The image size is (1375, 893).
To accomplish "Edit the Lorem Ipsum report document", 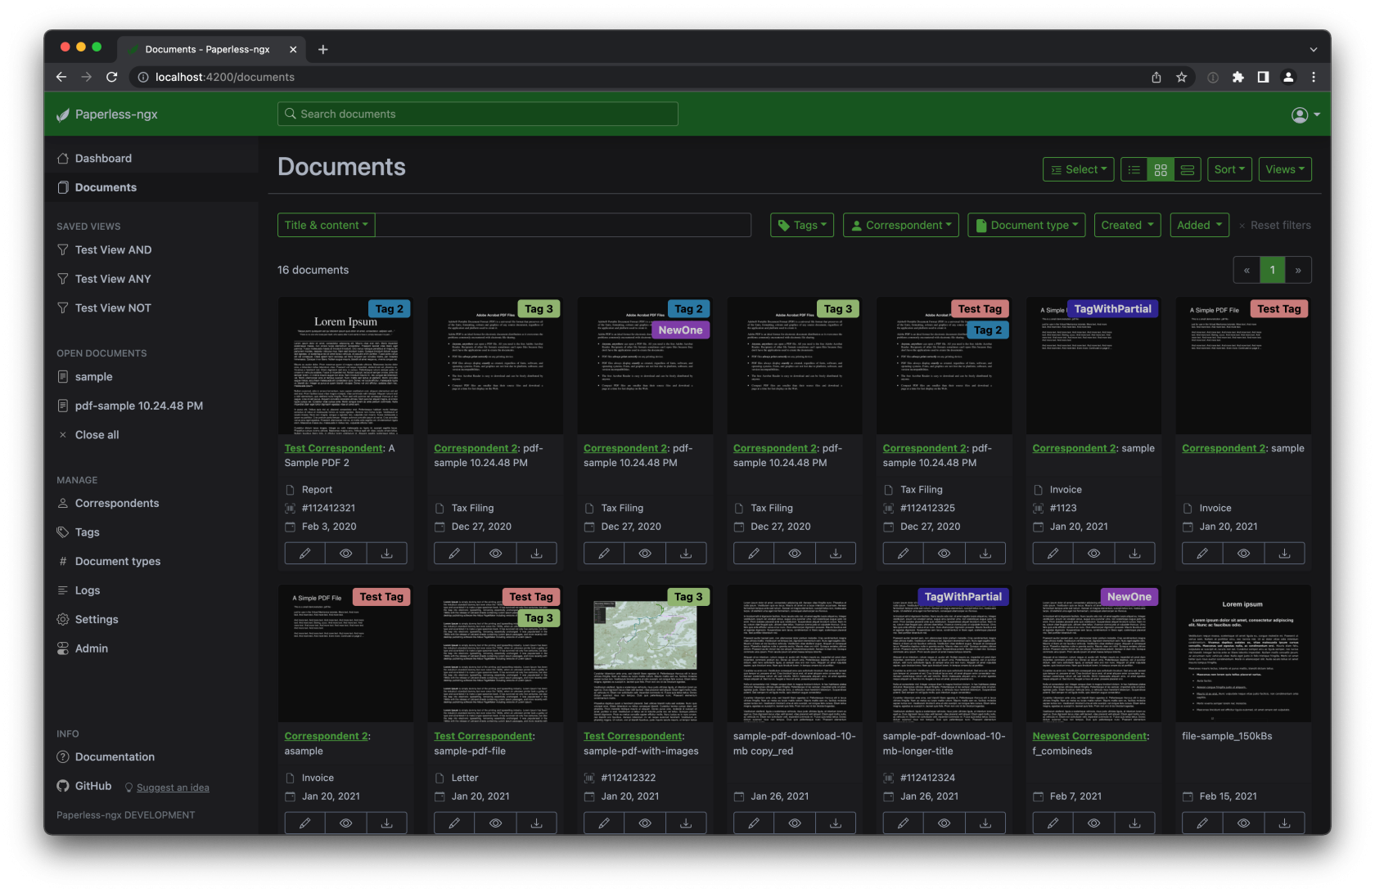I will tap(304, 553).
